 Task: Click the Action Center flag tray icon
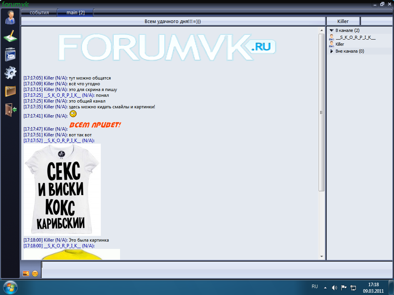point(344,287)
